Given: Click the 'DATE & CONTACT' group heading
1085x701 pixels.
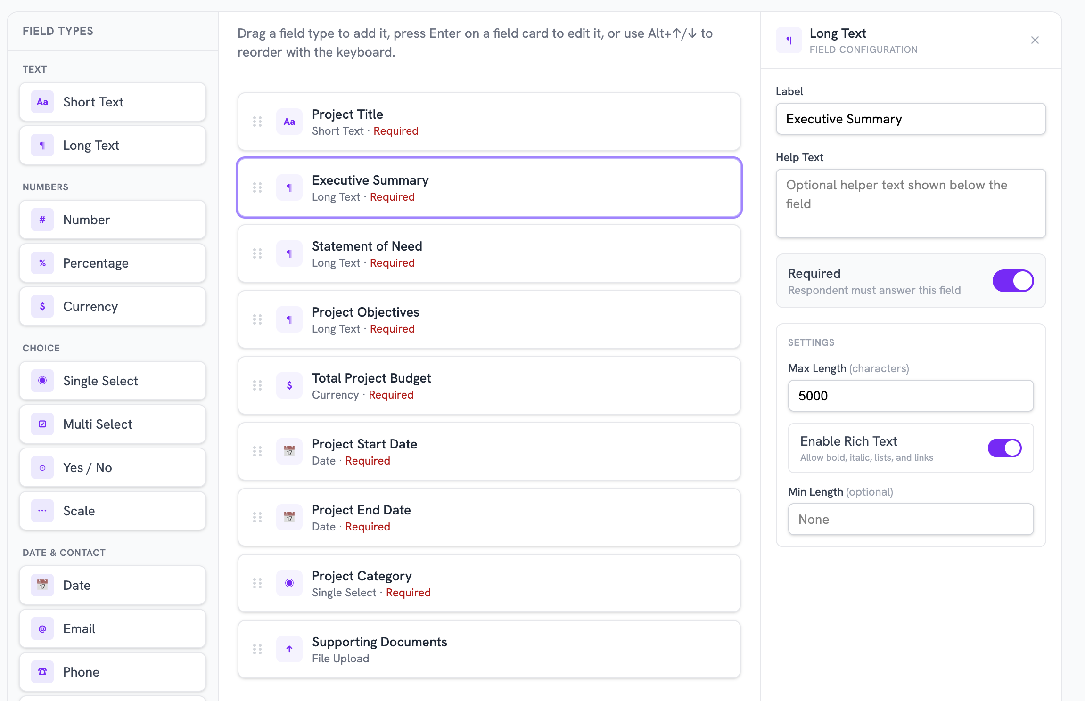Looking at the screenshot, I should pyautogui.click(x=64, y=553).
